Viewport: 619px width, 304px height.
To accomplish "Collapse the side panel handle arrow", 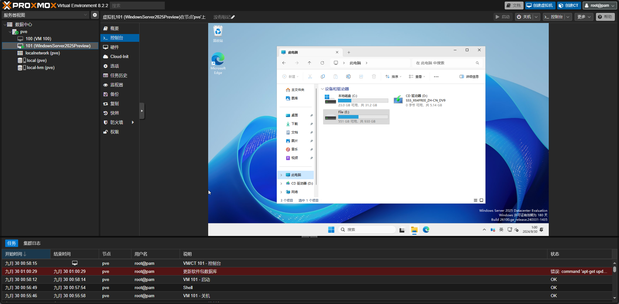I will click(142, 111).
